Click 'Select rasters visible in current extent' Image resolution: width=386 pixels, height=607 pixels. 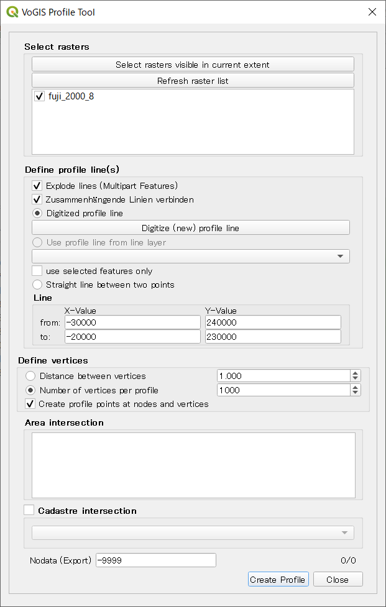[x=193, y=65]
